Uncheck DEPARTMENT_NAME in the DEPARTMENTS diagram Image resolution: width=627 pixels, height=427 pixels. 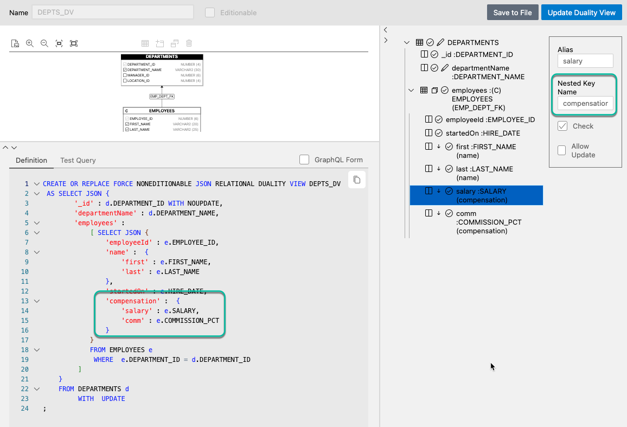(x=125, y=69)
